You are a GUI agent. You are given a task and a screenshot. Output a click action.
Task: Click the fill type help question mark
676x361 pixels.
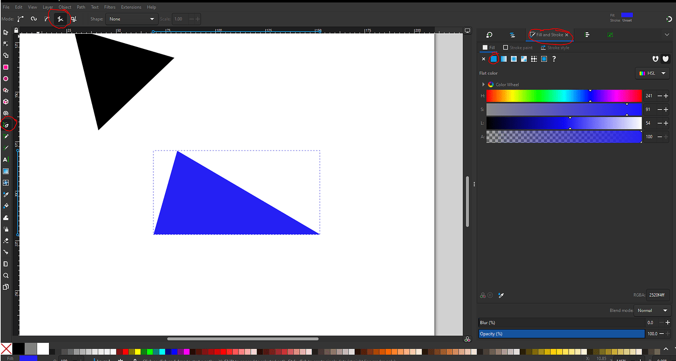click(554, 59)
